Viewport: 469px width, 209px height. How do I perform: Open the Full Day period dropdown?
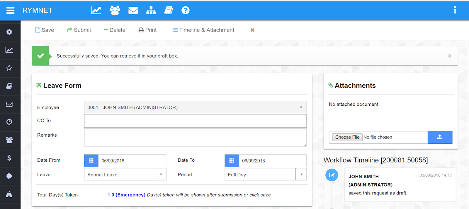click(x=301, y=175)
